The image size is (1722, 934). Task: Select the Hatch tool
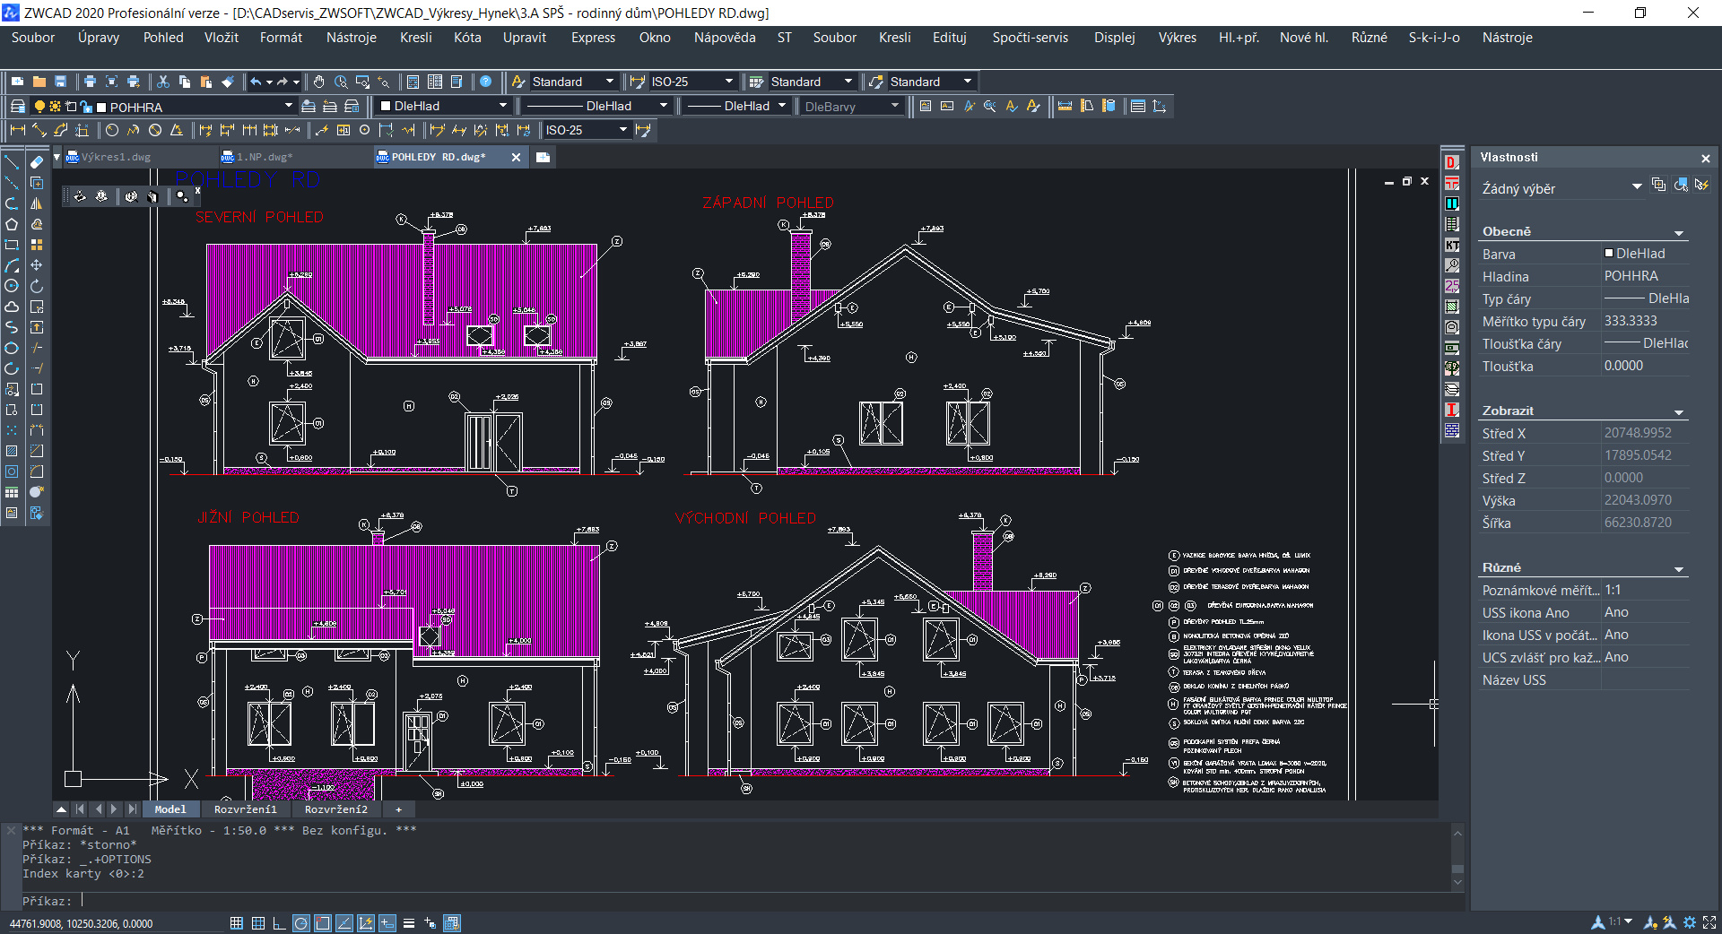pyautogui.click(x=12, y=450)
